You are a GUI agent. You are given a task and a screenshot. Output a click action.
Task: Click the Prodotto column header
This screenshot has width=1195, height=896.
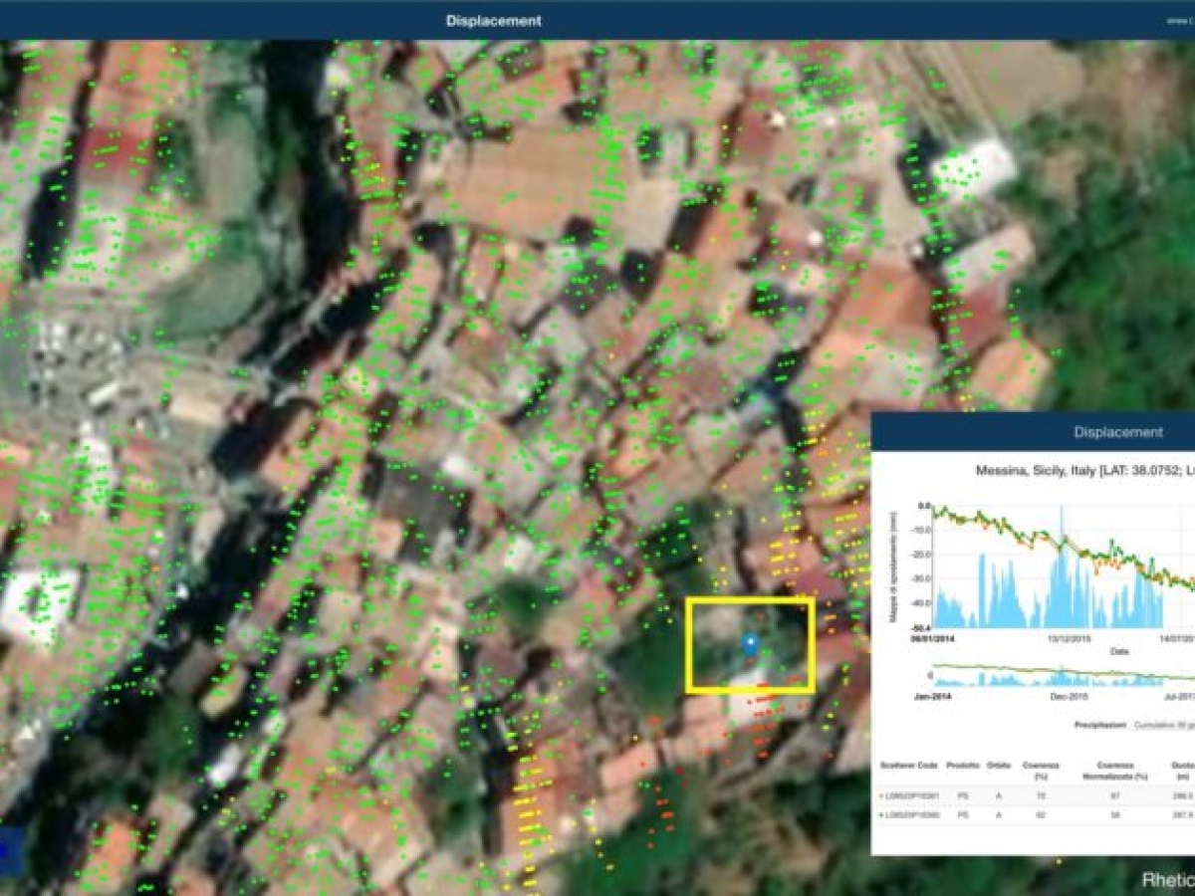click(x=962, y=766)
